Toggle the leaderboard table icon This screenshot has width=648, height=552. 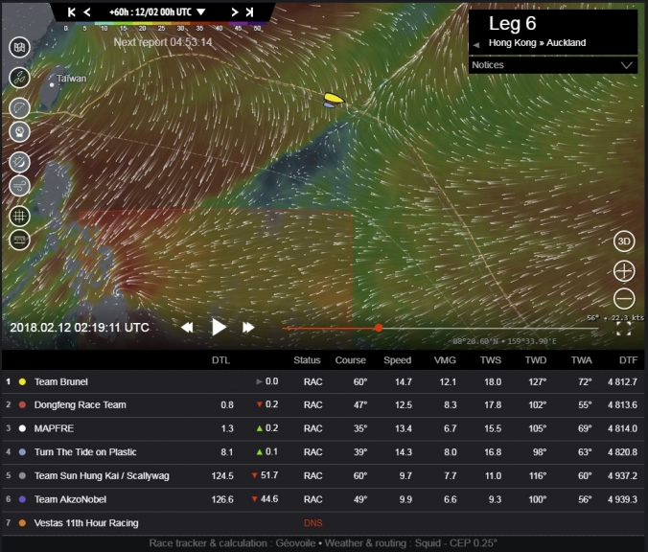(19, 240)
